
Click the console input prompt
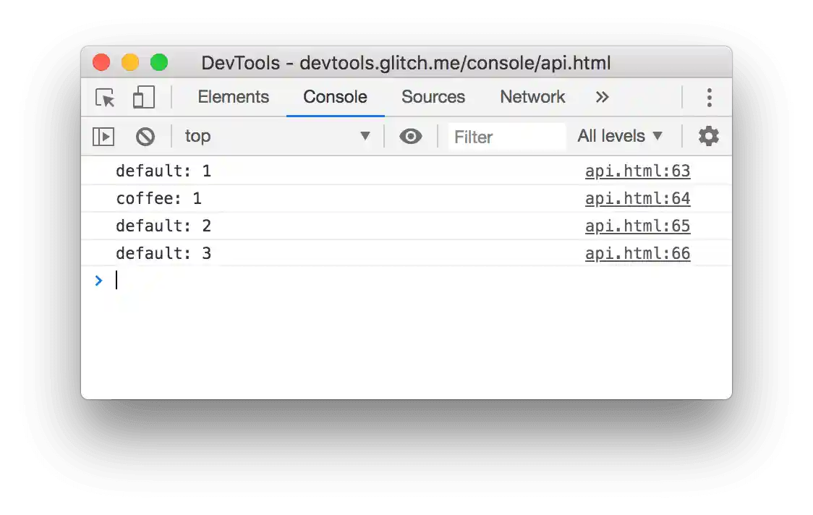217,281
